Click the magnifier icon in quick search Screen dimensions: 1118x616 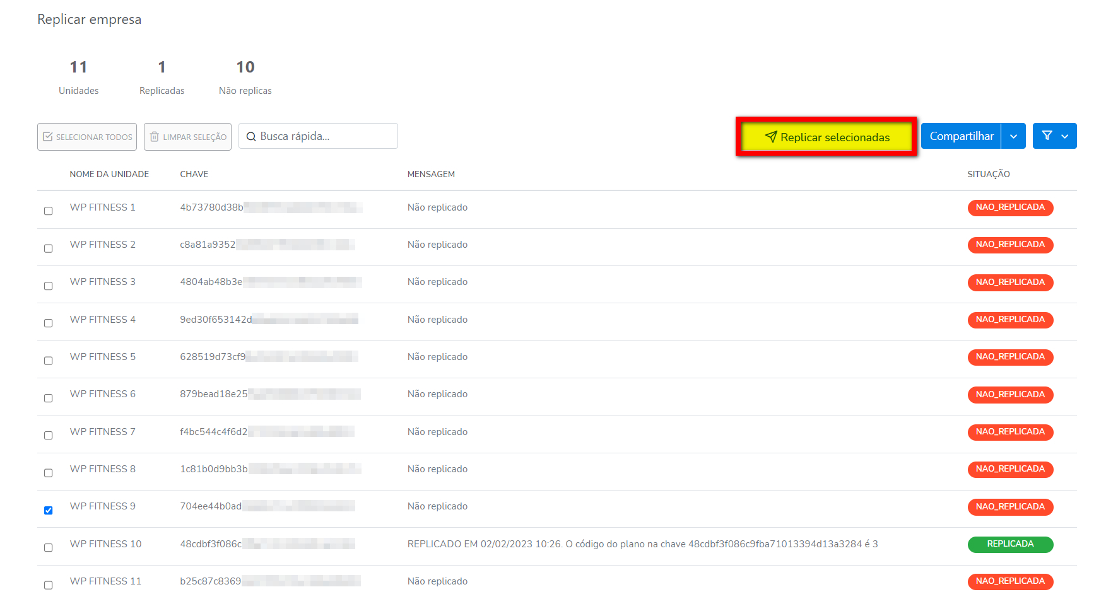click(251, 137)
